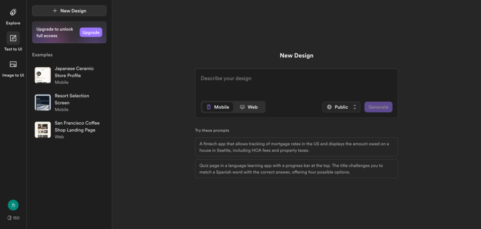The width and height of the screenshot is (481, 229).
Task: Focus the Describe your design field
Action: 296,84
